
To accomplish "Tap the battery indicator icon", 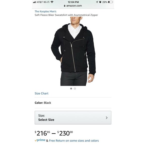I will pyautogui.click(x=111, y=2).
